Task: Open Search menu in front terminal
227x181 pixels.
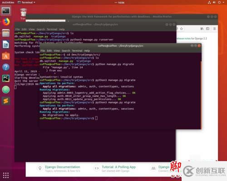Action: tap(66, 51)
